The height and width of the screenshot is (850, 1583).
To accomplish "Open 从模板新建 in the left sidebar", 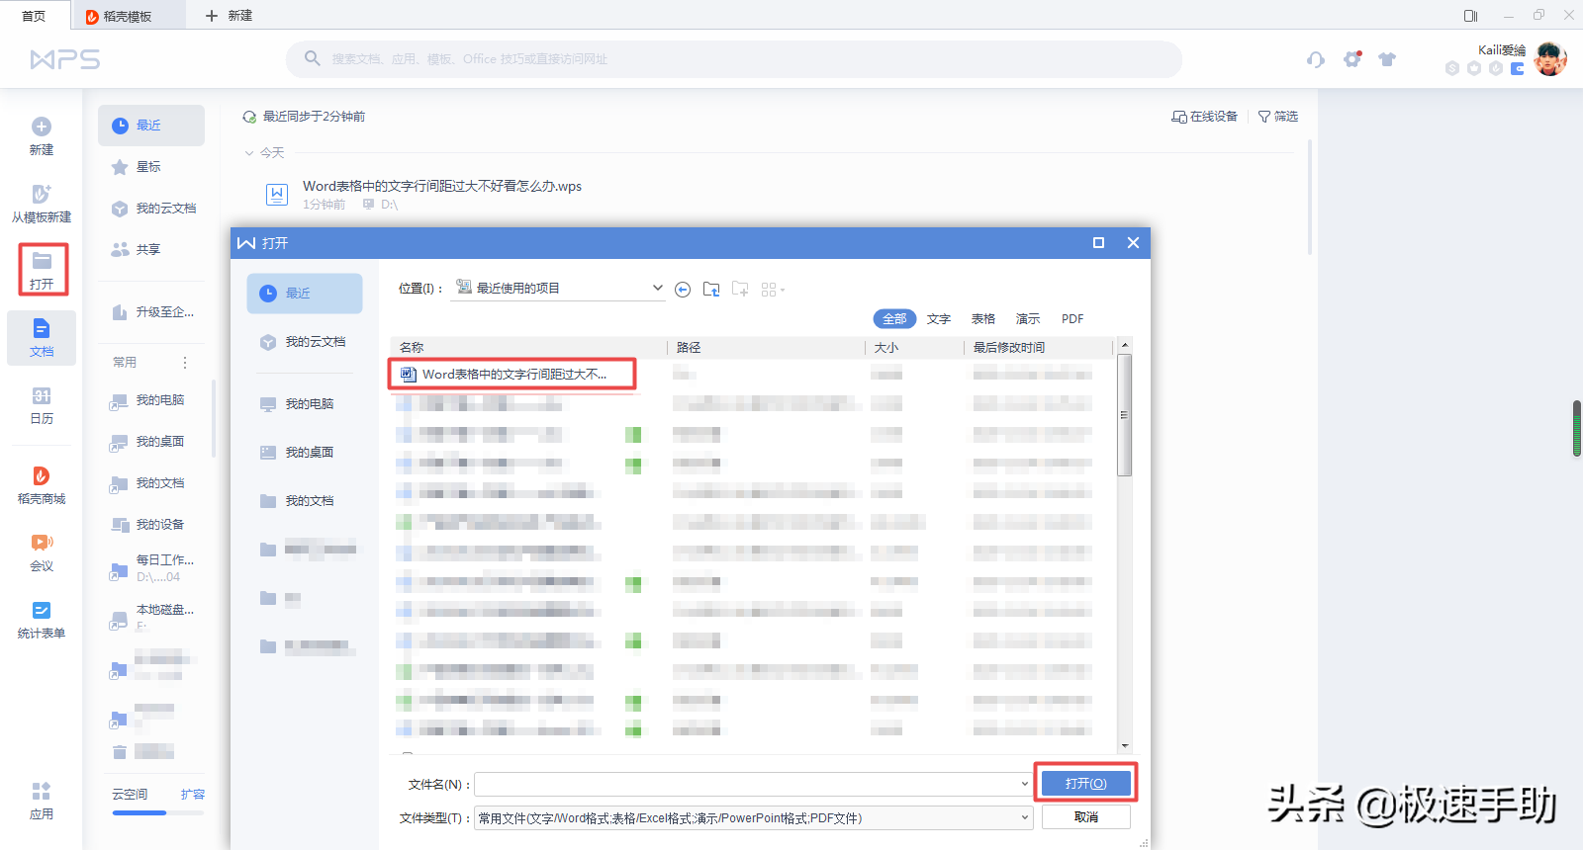I will (x=42, y=203).
